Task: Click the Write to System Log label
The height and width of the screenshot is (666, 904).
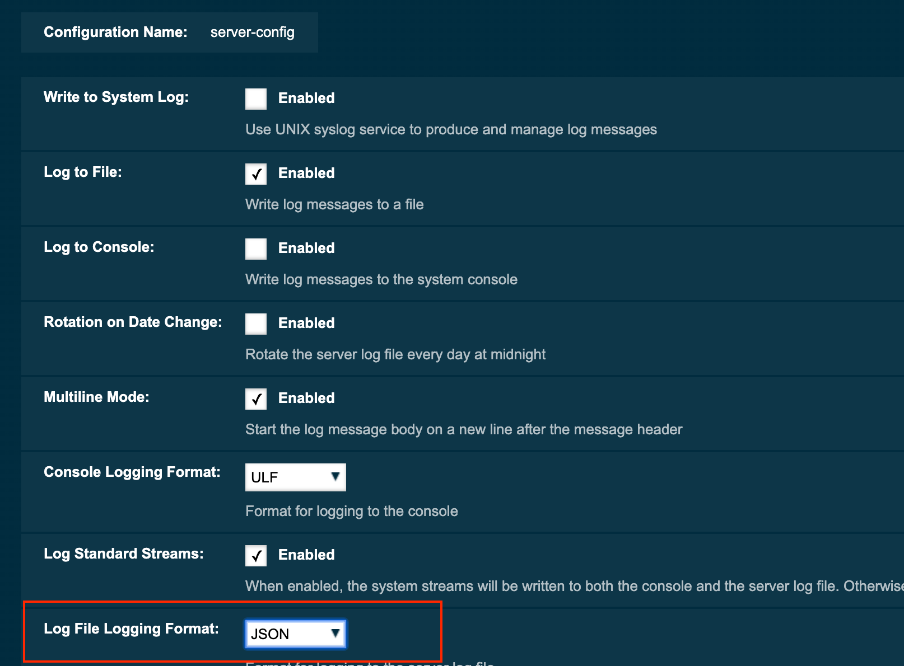Action: click(x=115, y=97)
